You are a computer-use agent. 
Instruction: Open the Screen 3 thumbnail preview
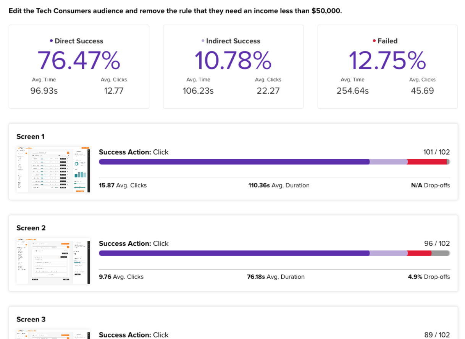coord(53,334)
